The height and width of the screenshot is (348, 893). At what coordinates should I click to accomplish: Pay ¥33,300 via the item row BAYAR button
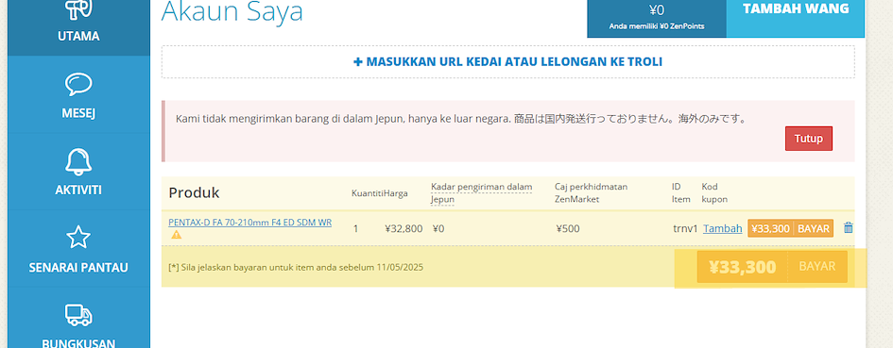[791, 228]
